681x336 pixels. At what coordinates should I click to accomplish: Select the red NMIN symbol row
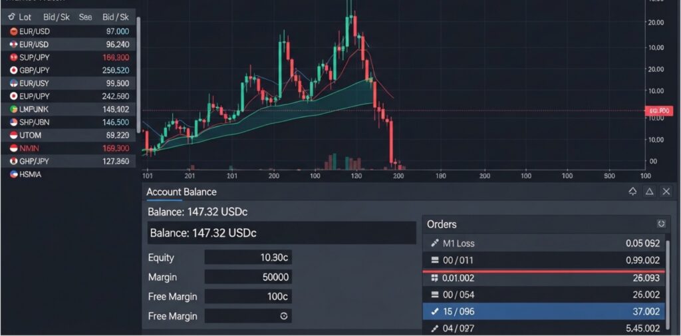tap(68, 148)
